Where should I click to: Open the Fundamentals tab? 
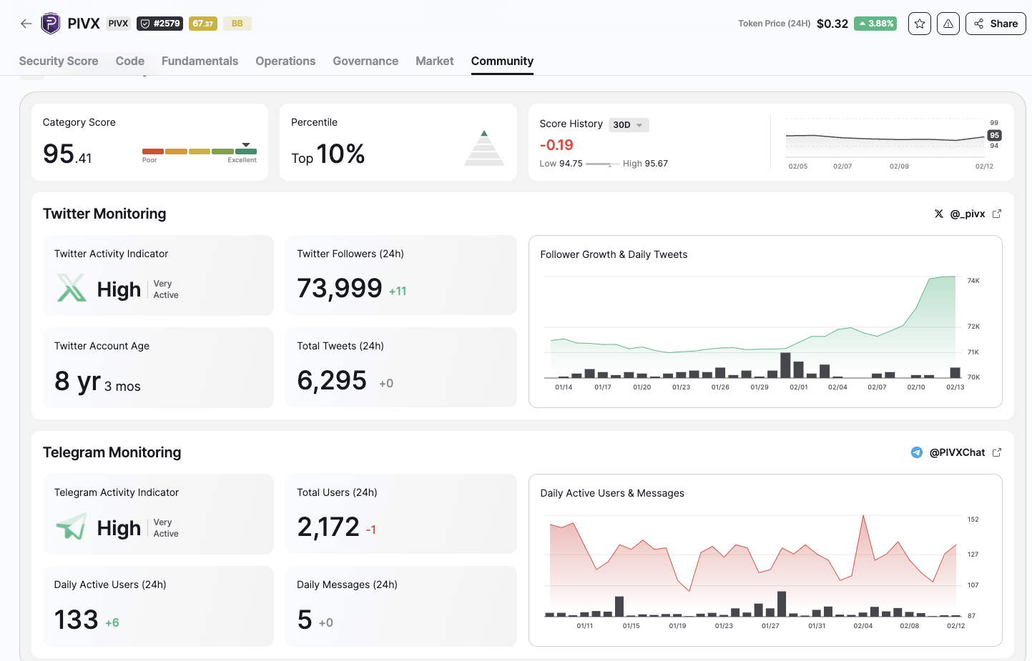pyautogui.click(x=200, y=61)
